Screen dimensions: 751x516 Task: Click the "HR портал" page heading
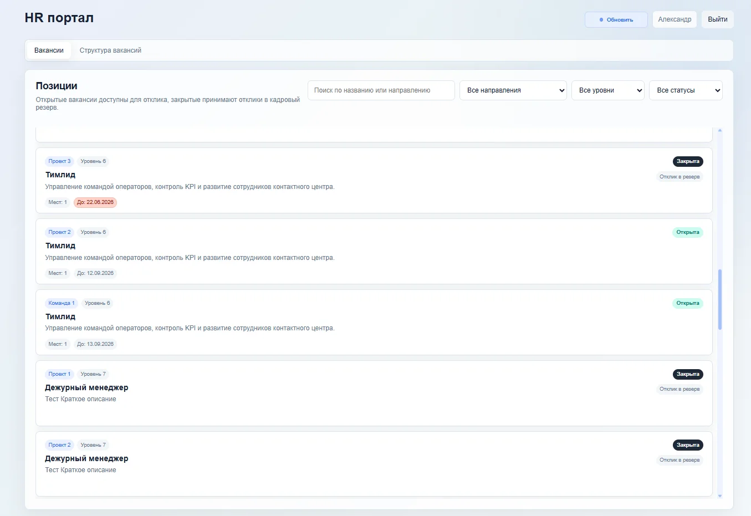[59, 18]
